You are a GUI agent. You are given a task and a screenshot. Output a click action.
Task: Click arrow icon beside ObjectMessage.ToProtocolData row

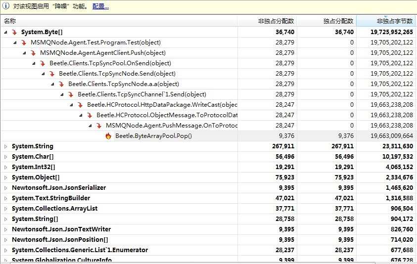pyautogui.click(x=90, y=115)
